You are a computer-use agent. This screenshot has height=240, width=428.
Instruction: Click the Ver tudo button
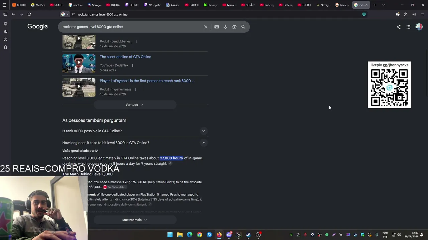click(x=135, y=105)
